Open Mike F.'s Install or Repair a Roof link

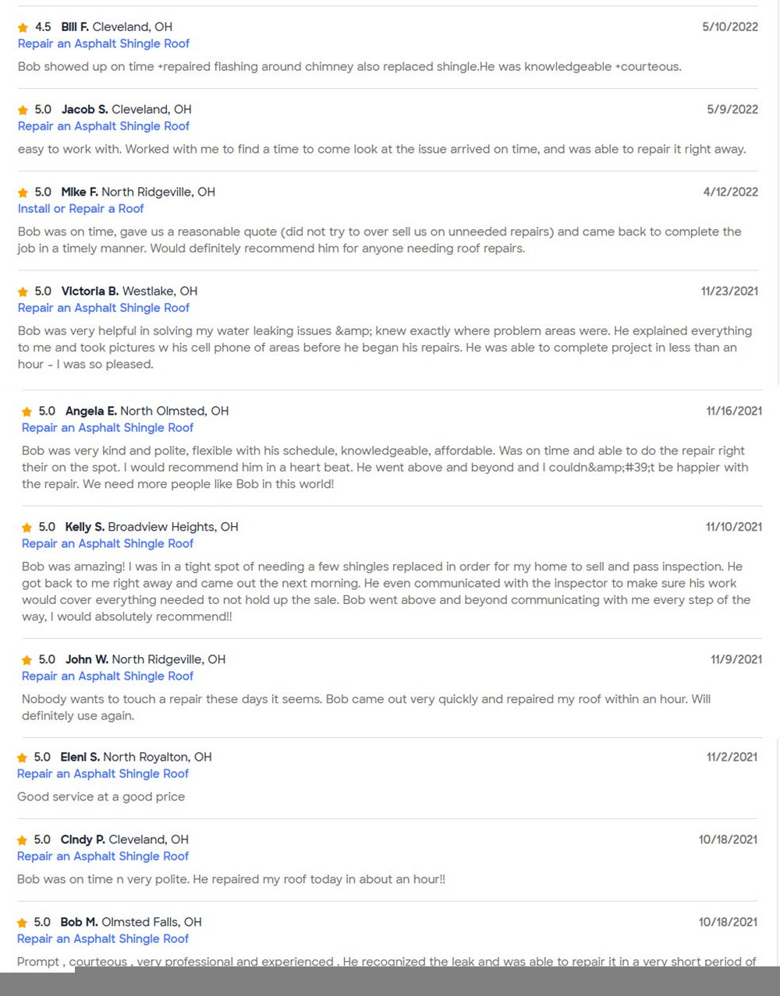(81, 209)
